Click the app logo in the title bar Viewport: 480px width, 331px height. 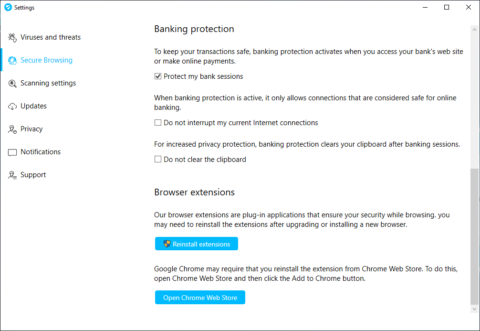[x=8, y=8]
